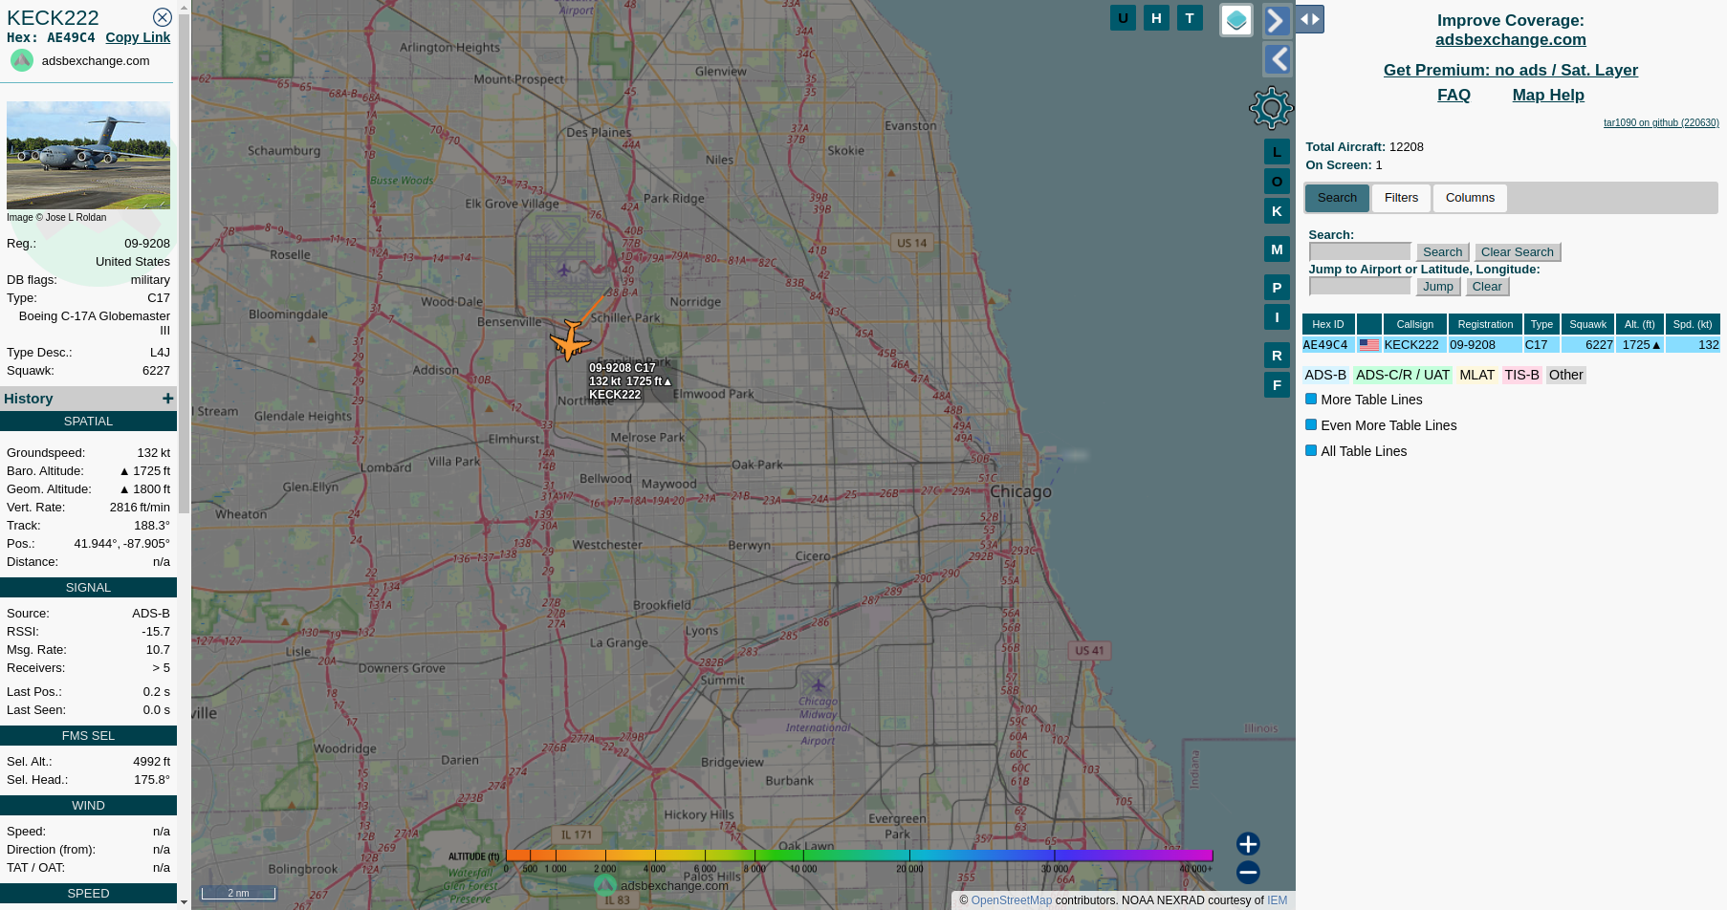Click the altitude color legend bar
Screen dimensions: 1727x910
point(859,856)
